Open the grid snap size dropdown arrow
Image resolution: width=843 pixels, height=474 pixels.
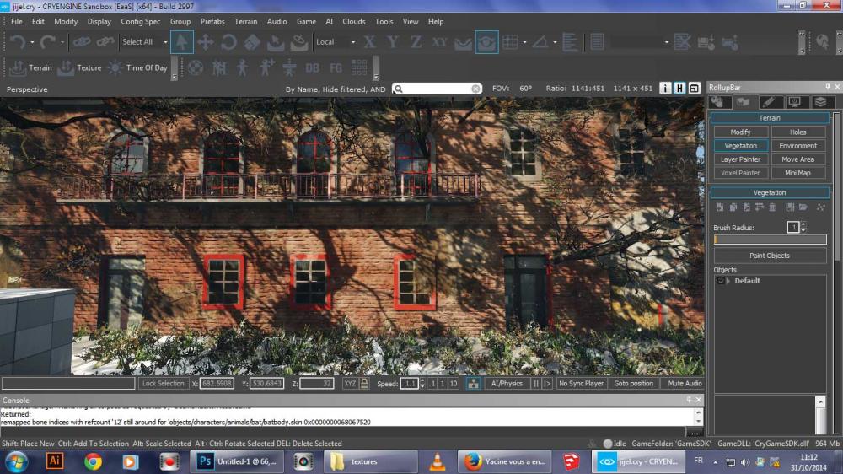point(524,42)
